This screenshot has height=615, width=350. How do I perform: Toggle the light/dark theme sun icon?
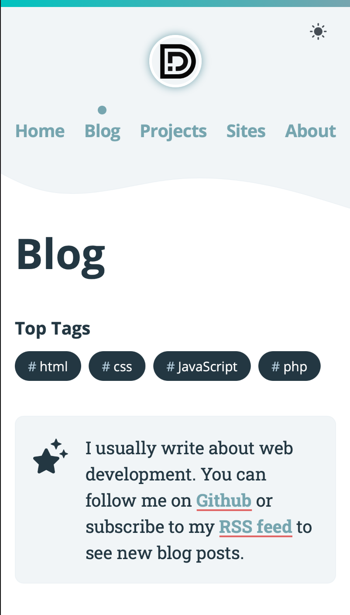318,32
